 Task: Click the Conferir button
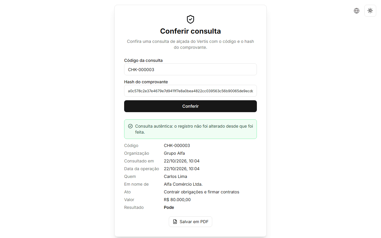pos(190,106)
